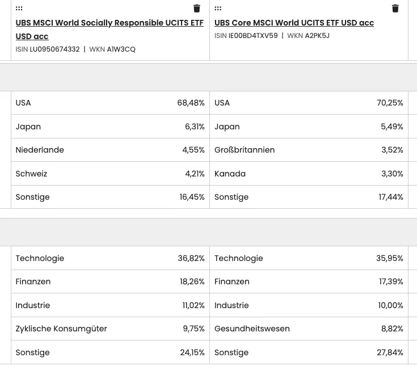Click the gray country section header bar

pos(209,77)
